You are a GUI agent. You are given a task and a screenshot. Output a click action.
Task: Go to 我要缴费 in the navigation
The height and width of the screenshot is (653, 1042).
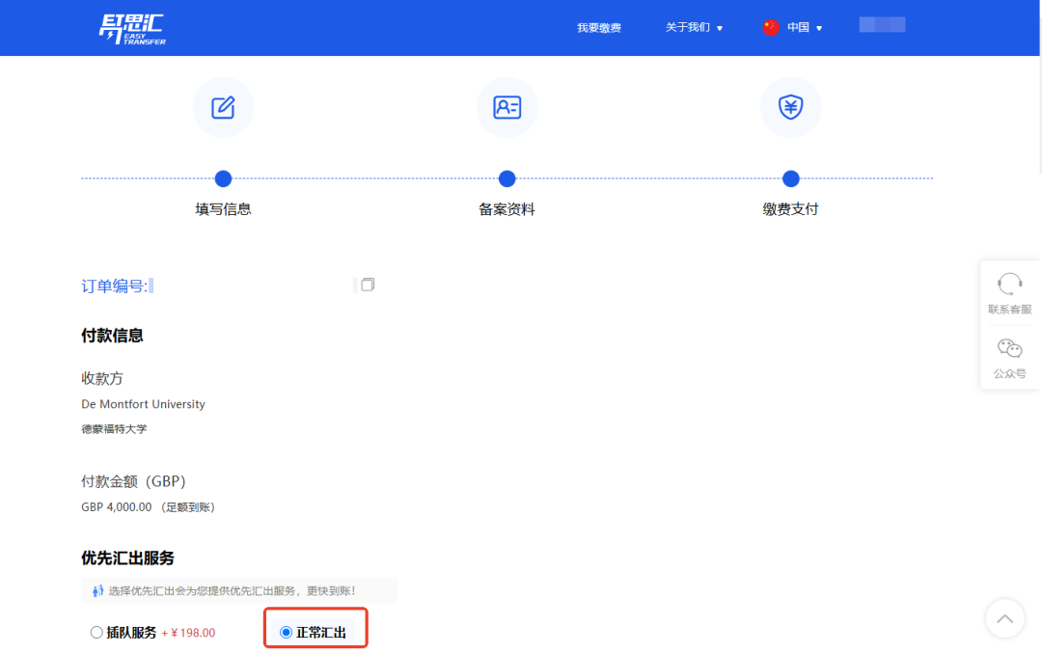pyautogui.click(x=599, y=28)
